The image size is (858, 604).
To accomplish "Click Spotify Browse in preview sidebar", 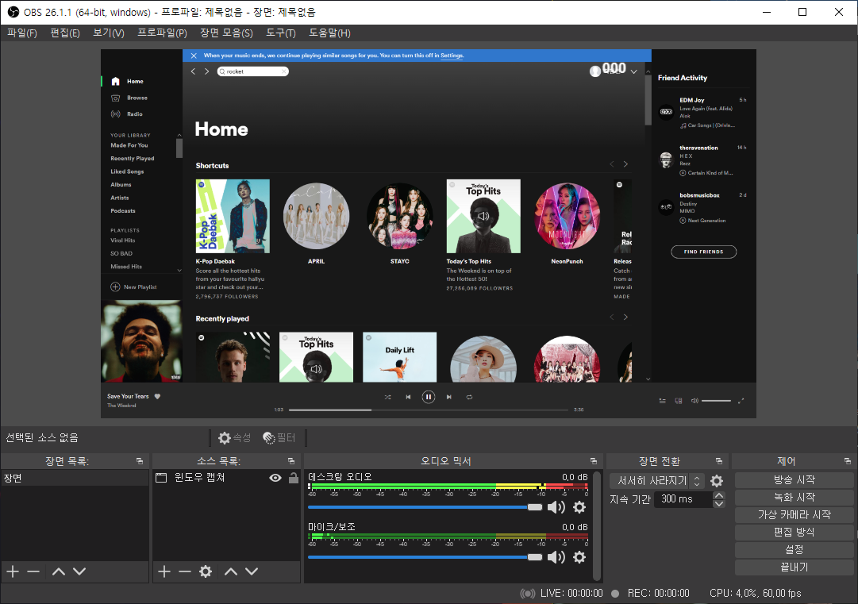I will [137, 98].
